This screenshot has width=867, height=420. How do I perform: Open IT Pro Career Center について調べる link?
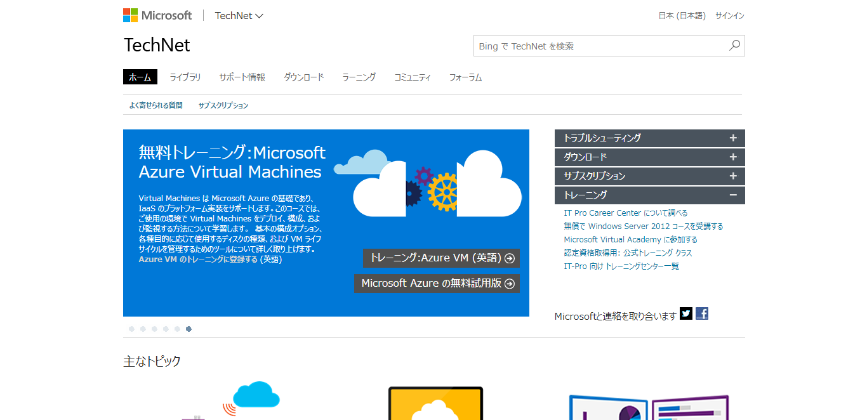click(626, 213)
